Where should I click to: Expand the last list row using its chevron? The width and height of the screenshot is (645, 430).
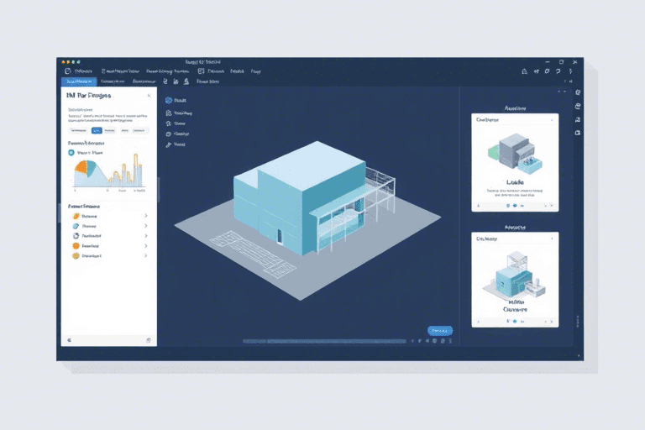tap(146, 255)
